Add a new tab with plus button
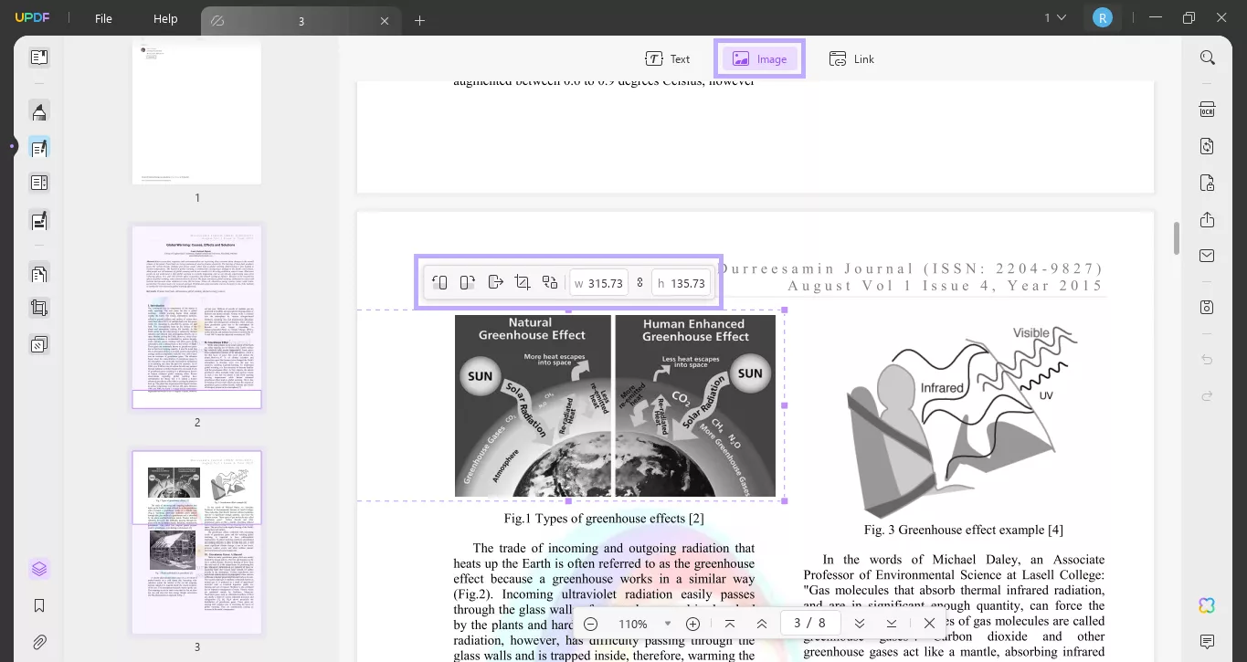The height and width of the screenshot is (662, 1247). [420, 20]
